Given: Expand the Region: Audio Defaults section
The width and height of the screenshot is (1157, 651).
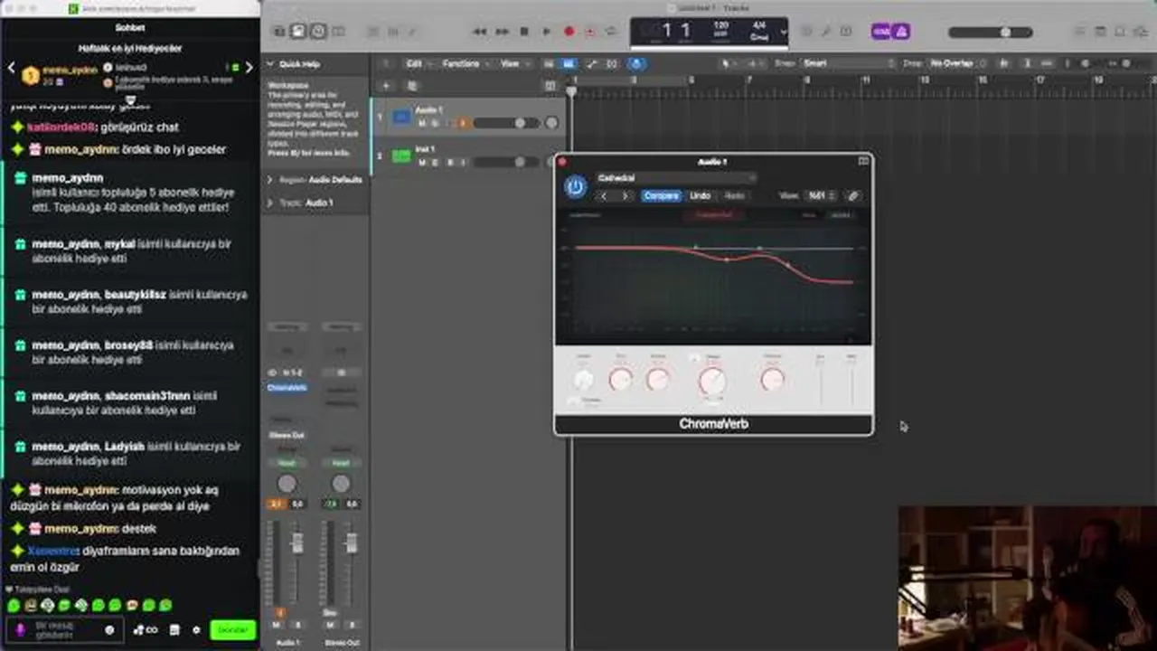Looking at the screenshot, I should tap(269, 180).
